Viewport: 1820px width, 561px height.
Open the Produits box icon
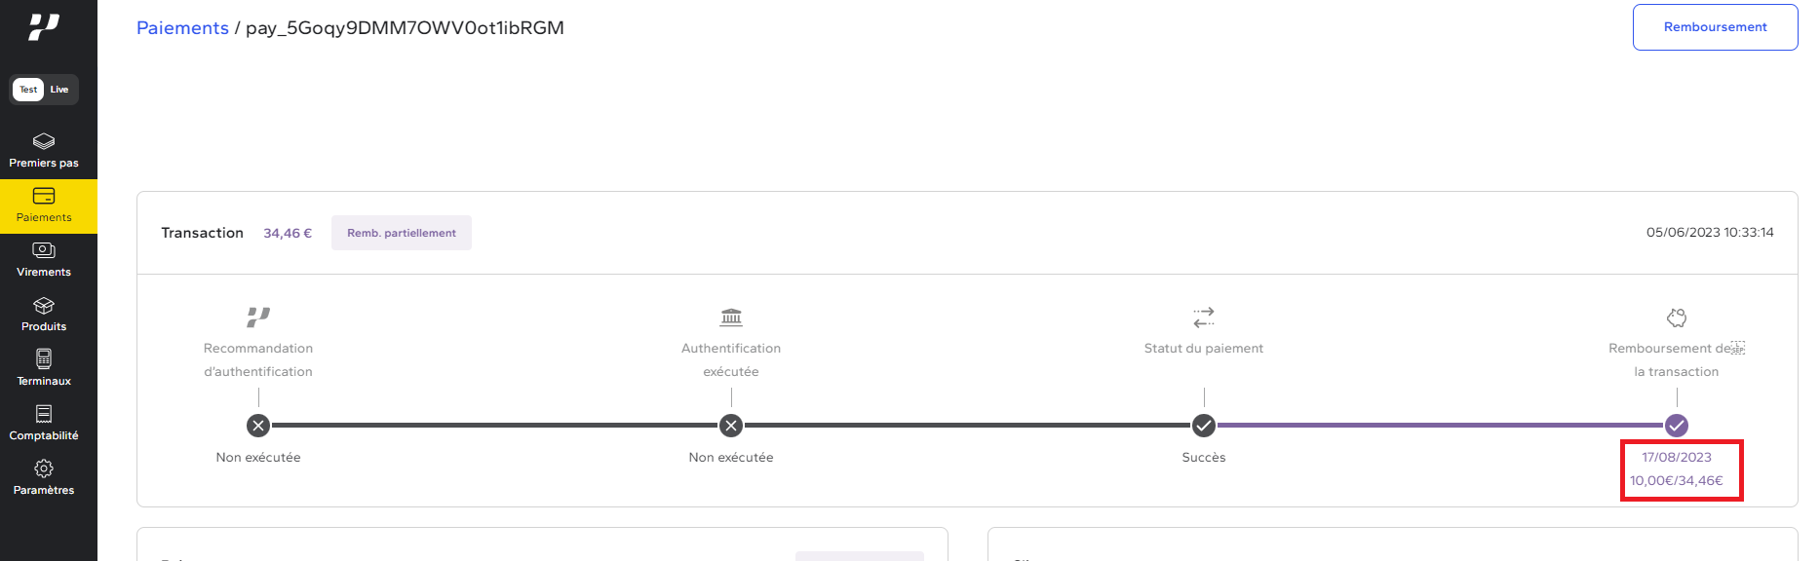44,305
